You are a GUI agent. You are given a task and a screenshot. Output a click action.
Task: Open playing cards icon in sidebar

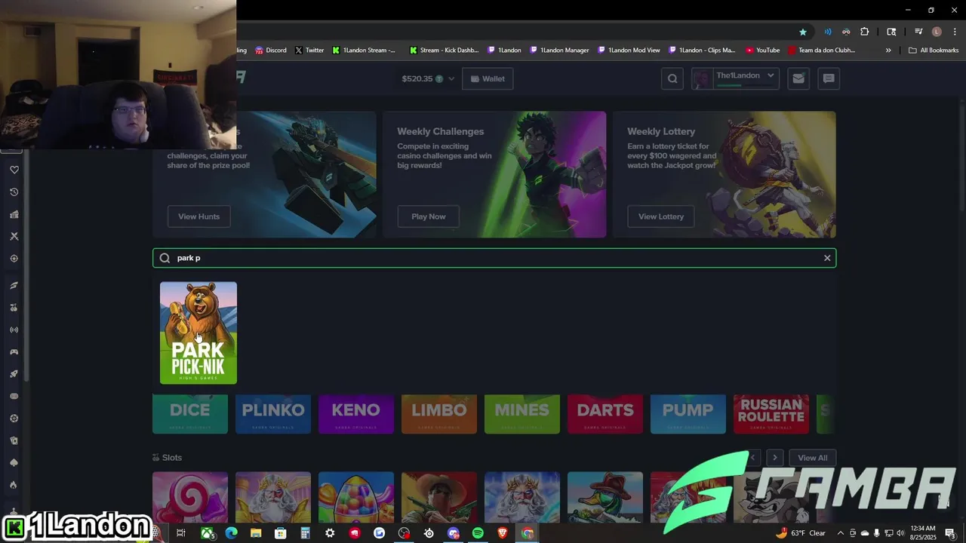tap(14, 440)
